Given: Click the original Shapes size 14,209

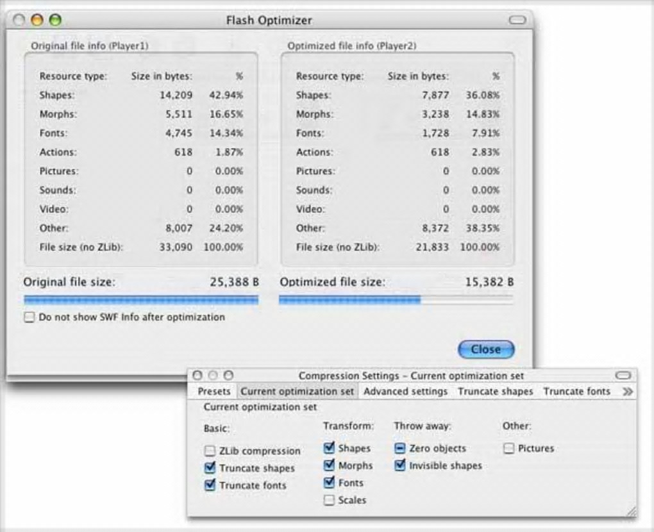Looking at the screenshot, I should point(176,95).
